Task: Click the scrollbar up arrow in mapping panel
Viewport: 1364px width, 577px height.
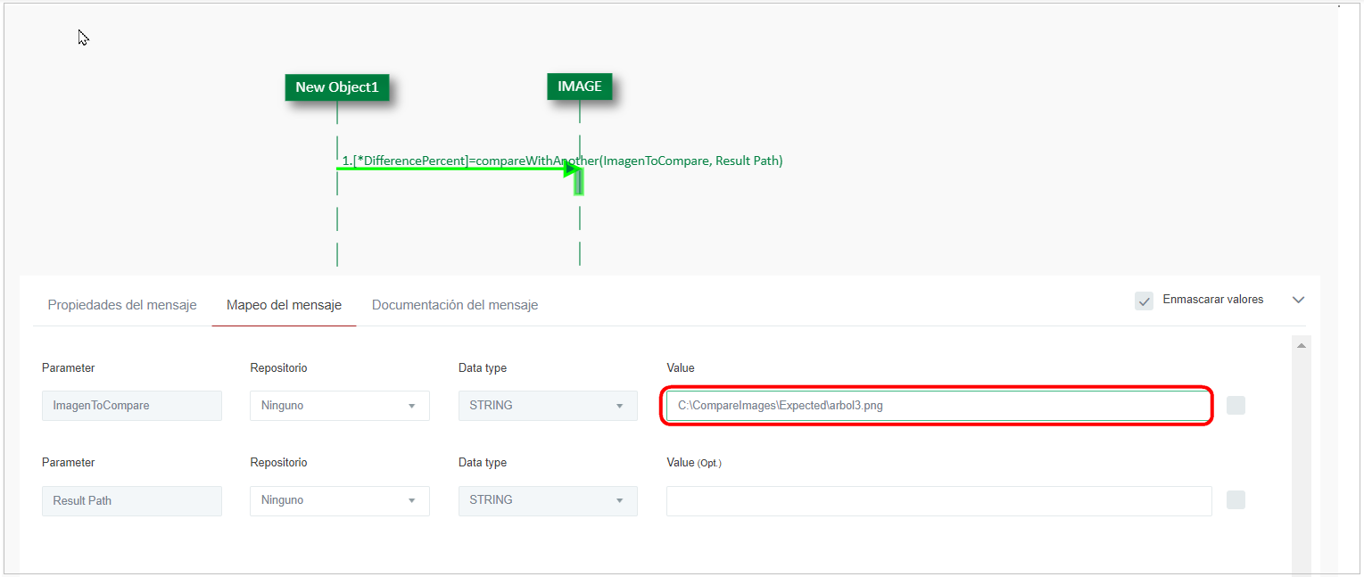Action: coord(1301,345)
